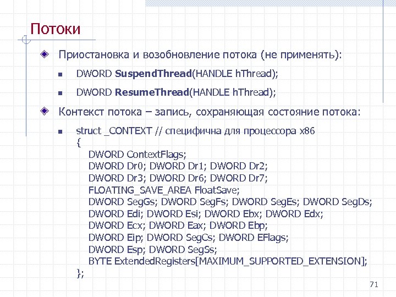
Task: Click the text "struct _CONTEXT"
Action: coord(114,131)
